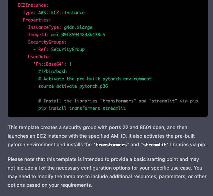Click the ImageId key
This screenshot has height=196, width=213.
[x=38, y=35]
